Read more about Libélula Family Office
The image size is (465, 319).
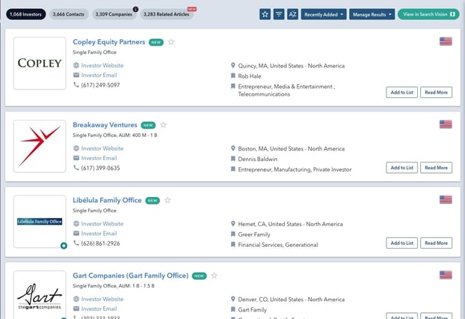coord(437,243)
